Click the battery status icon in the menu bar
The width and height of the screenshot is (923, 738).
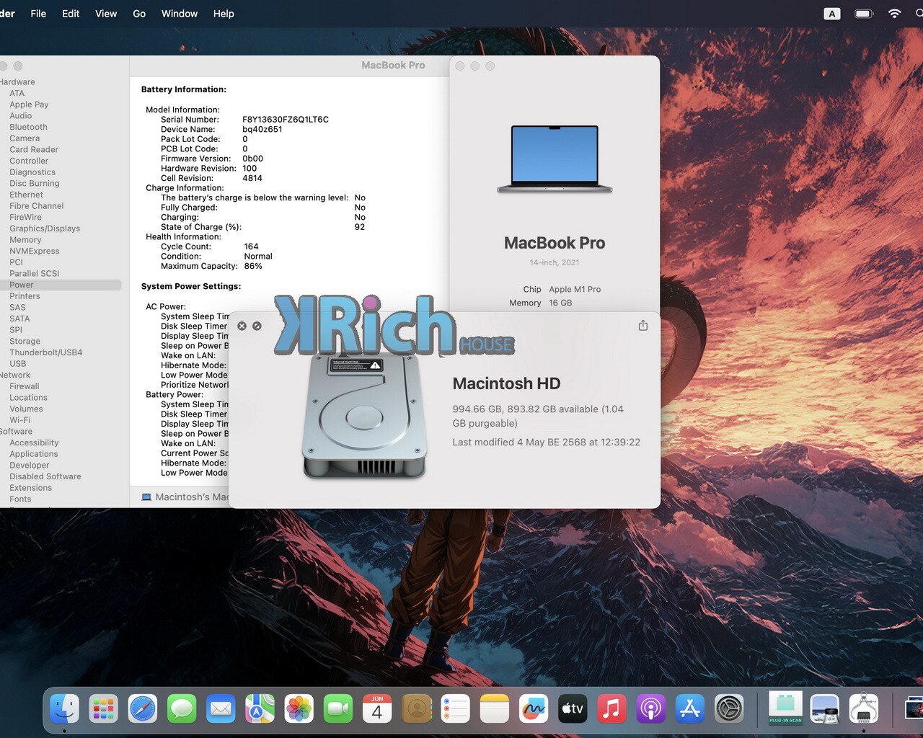[x=864, y=14]
